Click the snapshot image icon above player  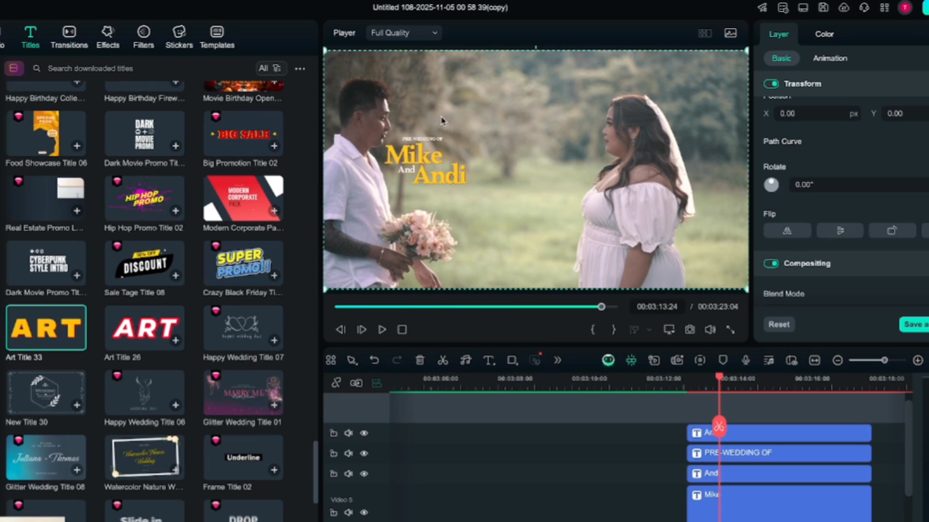[x=730, y=33]
